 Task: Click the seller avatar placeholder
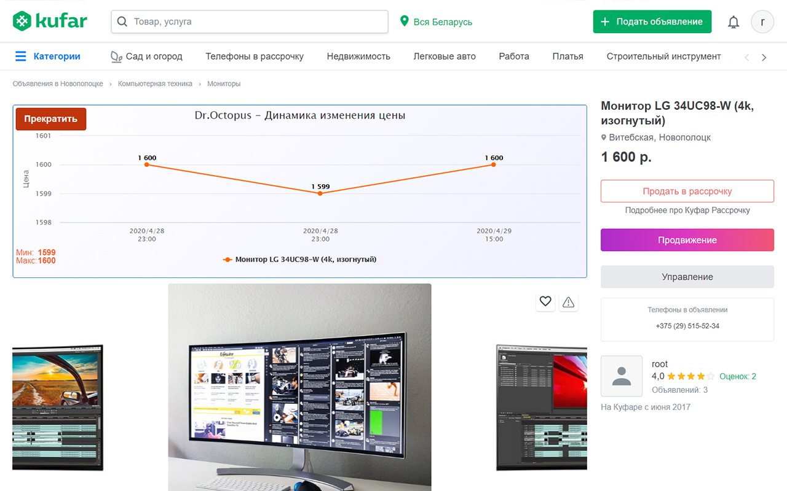coord(622,376)
